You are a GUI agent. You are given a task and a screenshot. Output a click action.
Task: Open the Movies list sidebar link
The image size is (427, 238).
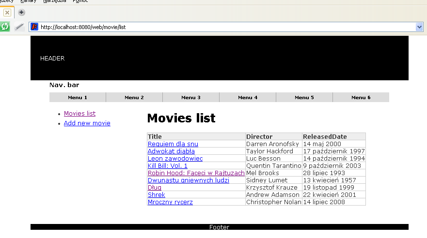click(79, 113)
